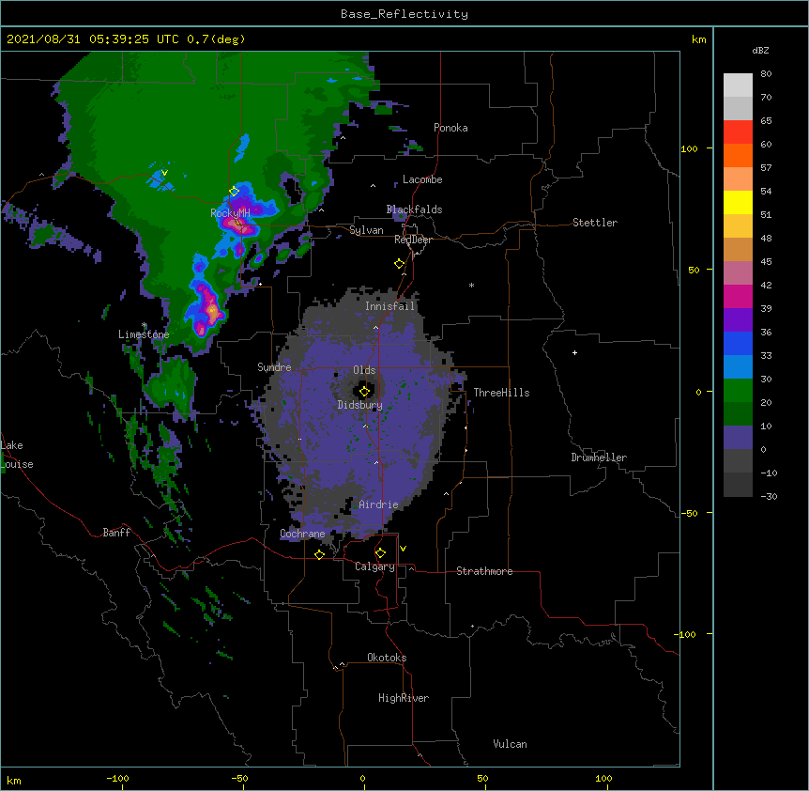Select the Okotoks label

(x=387, y=658)
